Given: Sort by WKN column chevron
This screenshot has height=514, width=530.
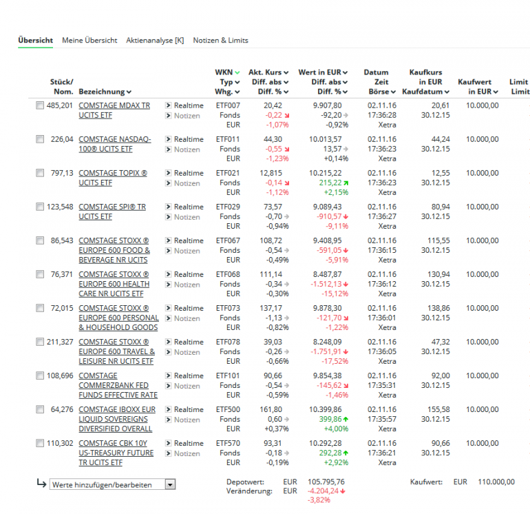Looking at the screenshot, I should click(237, 72).
